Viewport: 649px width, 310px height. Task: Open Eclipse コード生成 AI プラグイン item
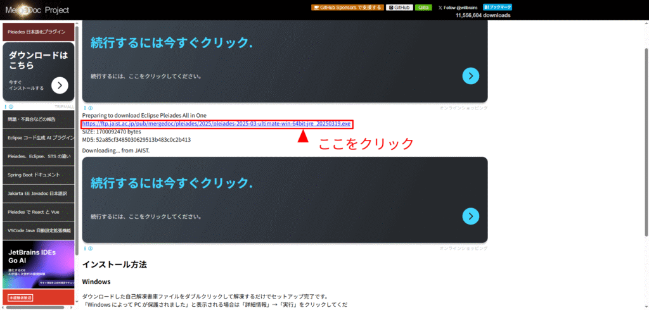click(39, 138)
